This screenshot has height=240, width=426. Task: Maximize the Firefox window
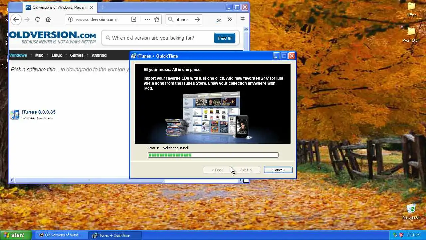click(237, 7)
